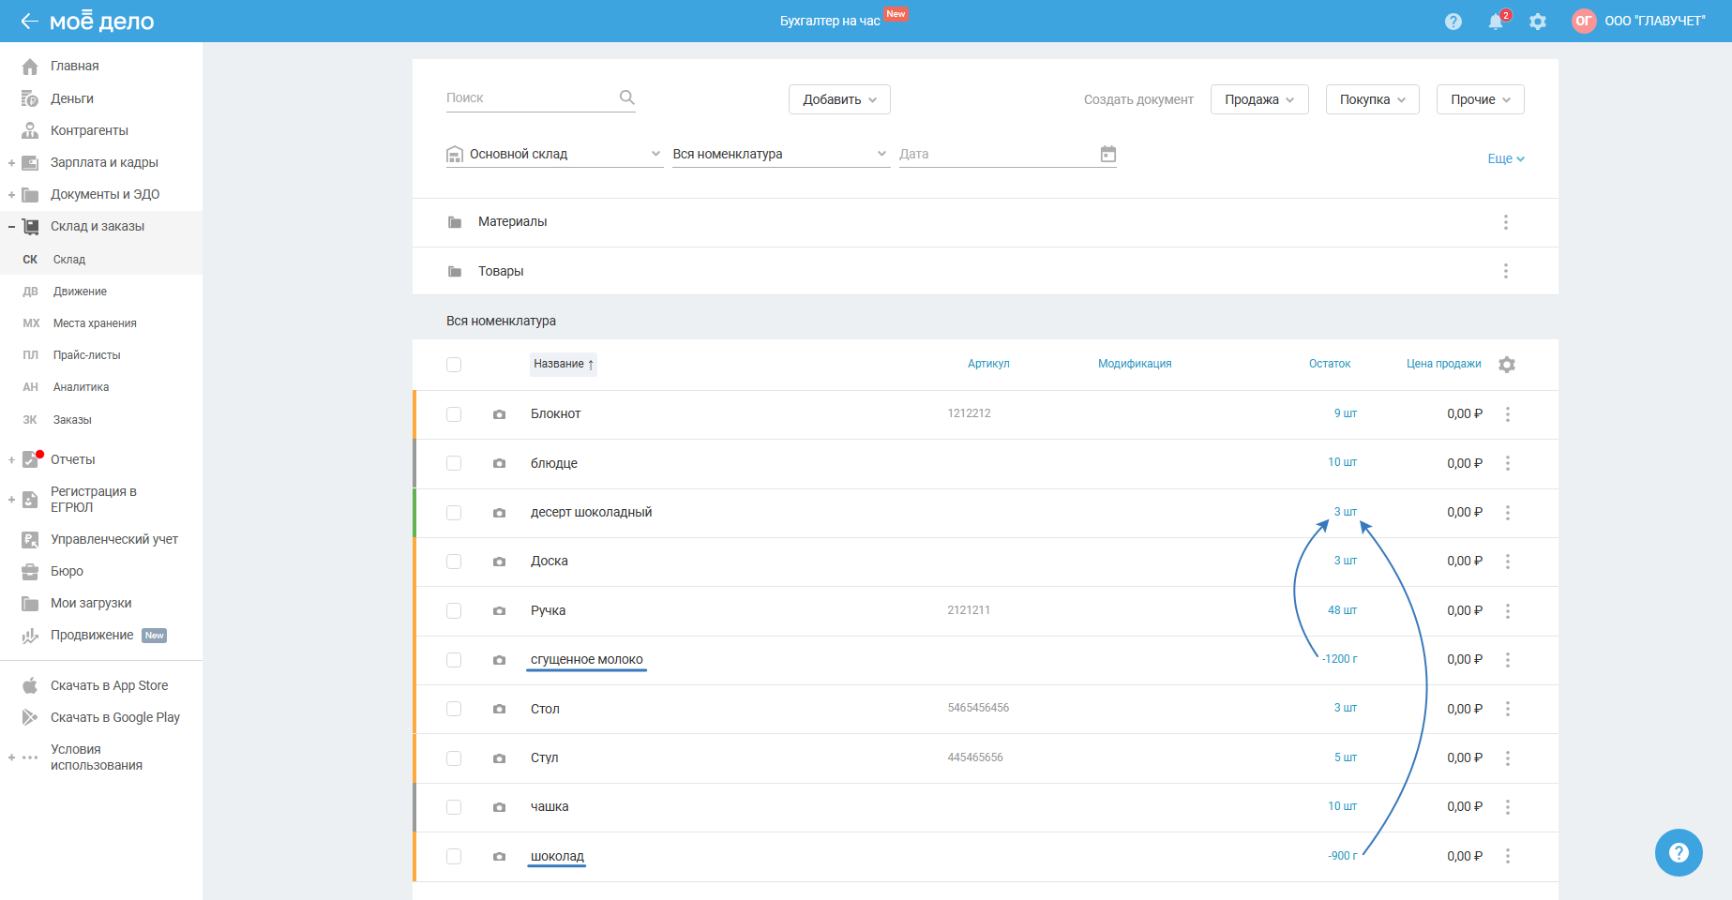Open the date picker calendar icon
Image resolution: width=1732 pixels, height=900 pixels.
coord(1108,154)
